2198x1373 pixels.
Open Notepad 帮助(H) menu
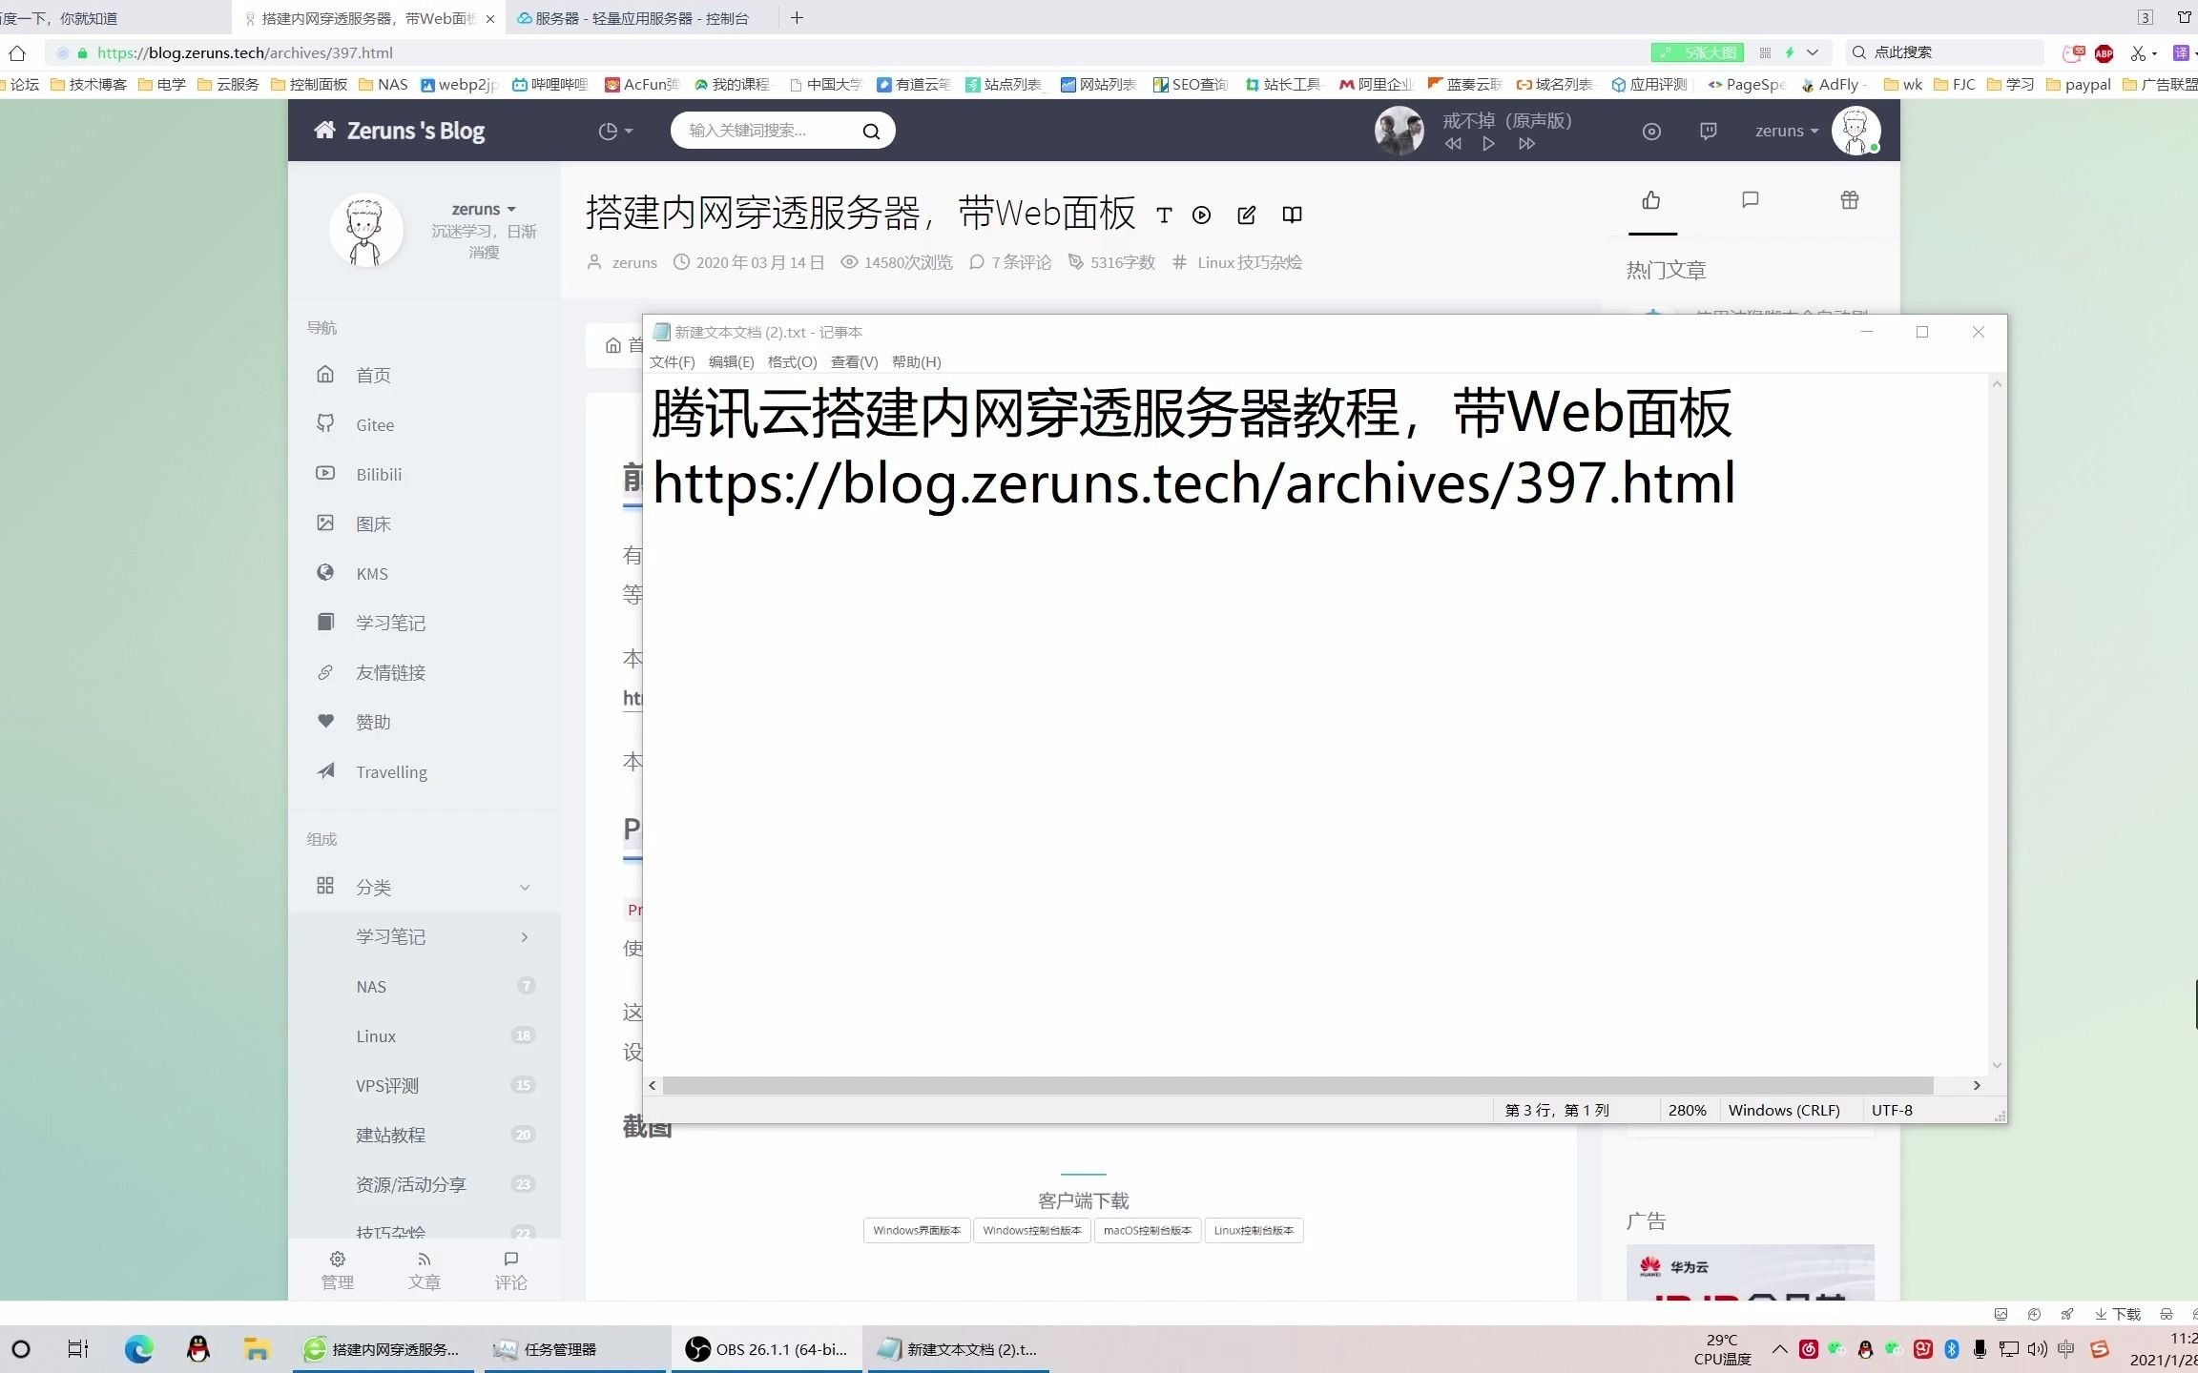(x=916, y=362)
